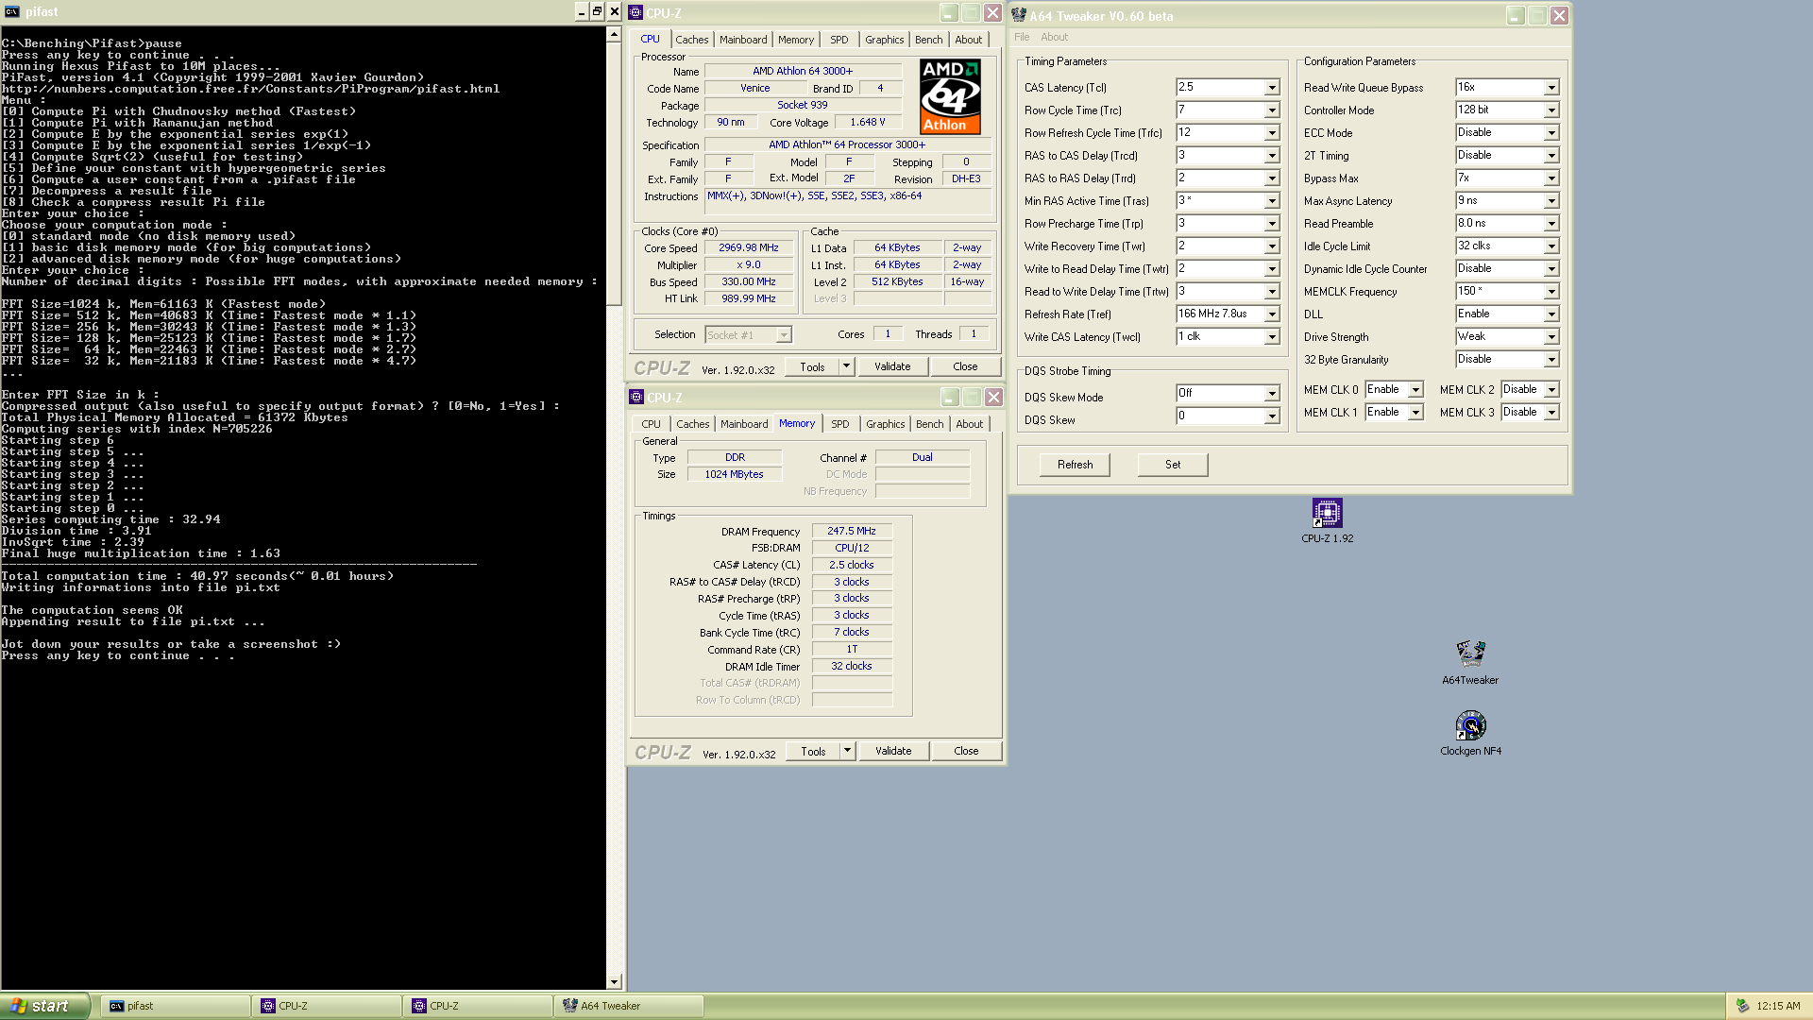This screenshot has height=1020, width=1813.
Task: Click the AMD Athlon 64 logo image
Action: [950, 96]
